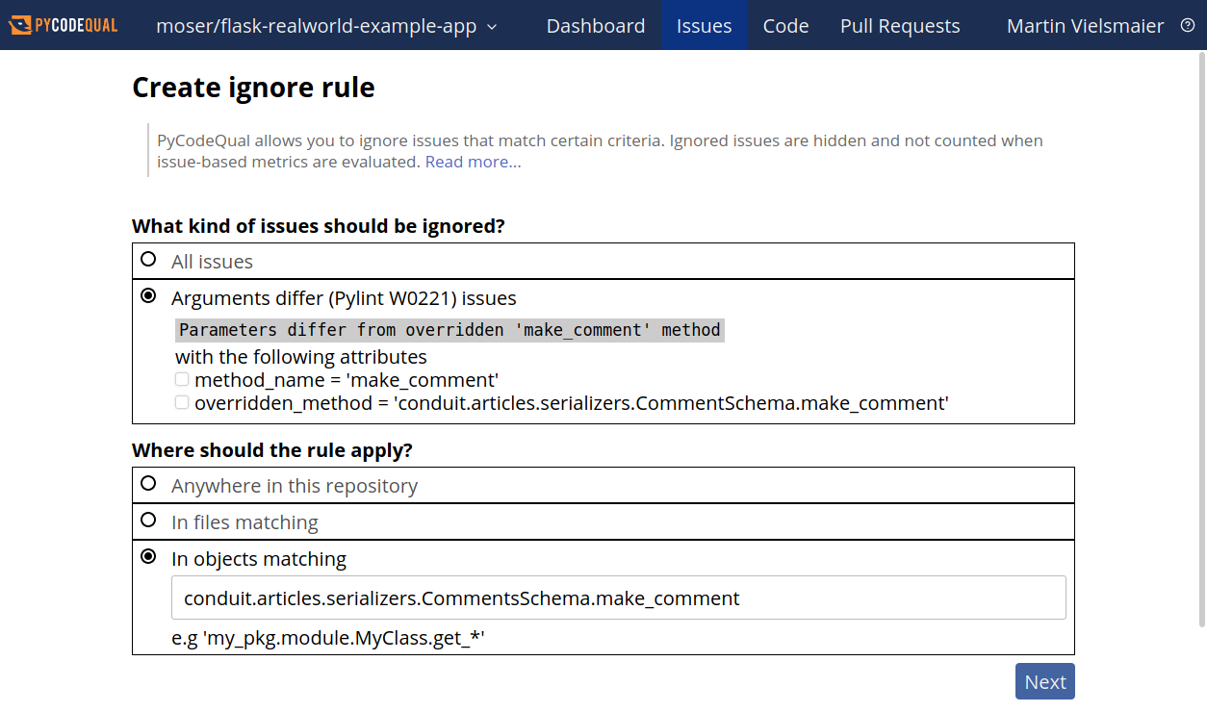The width and height of the screenshot is (1207, 712).
Task: Navigate to Pull Requests
Action: [x=899, y=26]
